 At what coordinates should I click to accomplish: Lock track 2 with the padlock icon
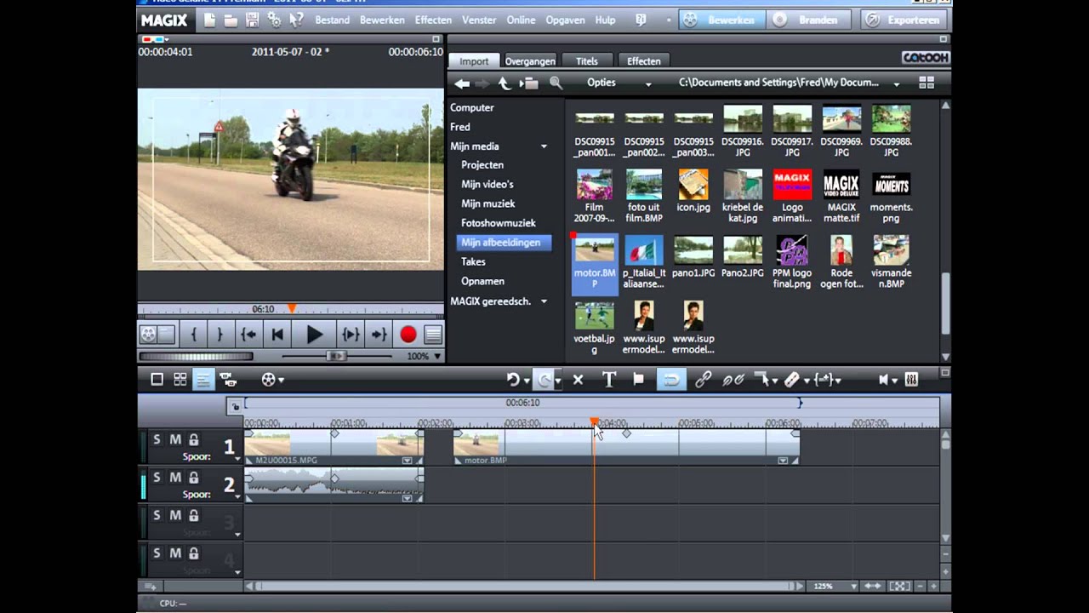point(194,478)
